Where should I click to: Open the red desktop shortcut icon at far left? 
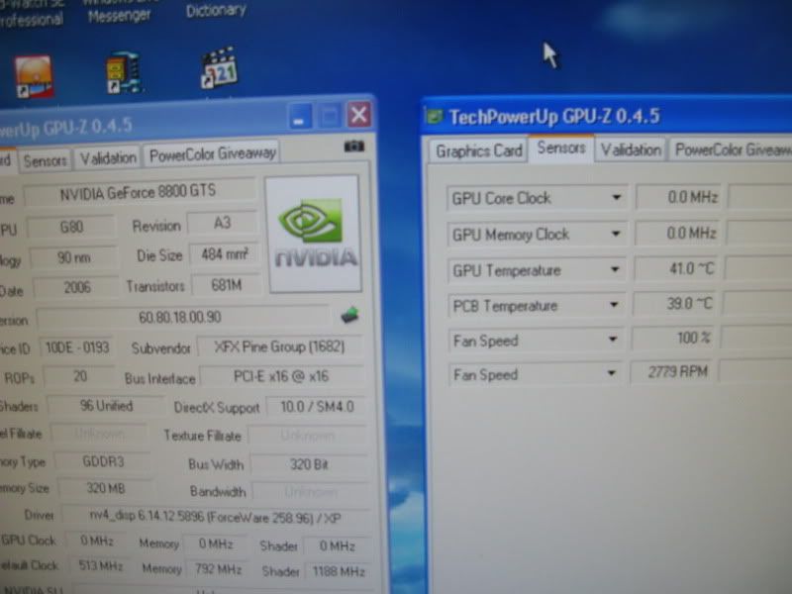[x=34, y=76]
